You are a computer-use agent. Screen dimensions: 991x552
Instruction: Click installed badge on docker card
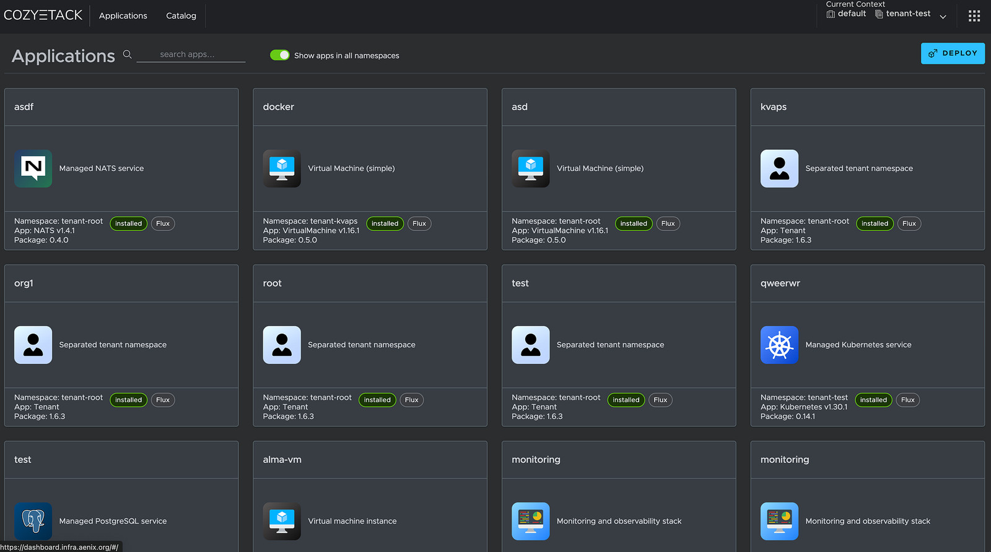[x=385, y=223]
